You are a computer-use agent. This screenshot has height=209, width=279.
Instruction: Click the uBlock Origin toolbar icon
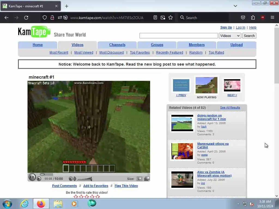pos(263,17)
